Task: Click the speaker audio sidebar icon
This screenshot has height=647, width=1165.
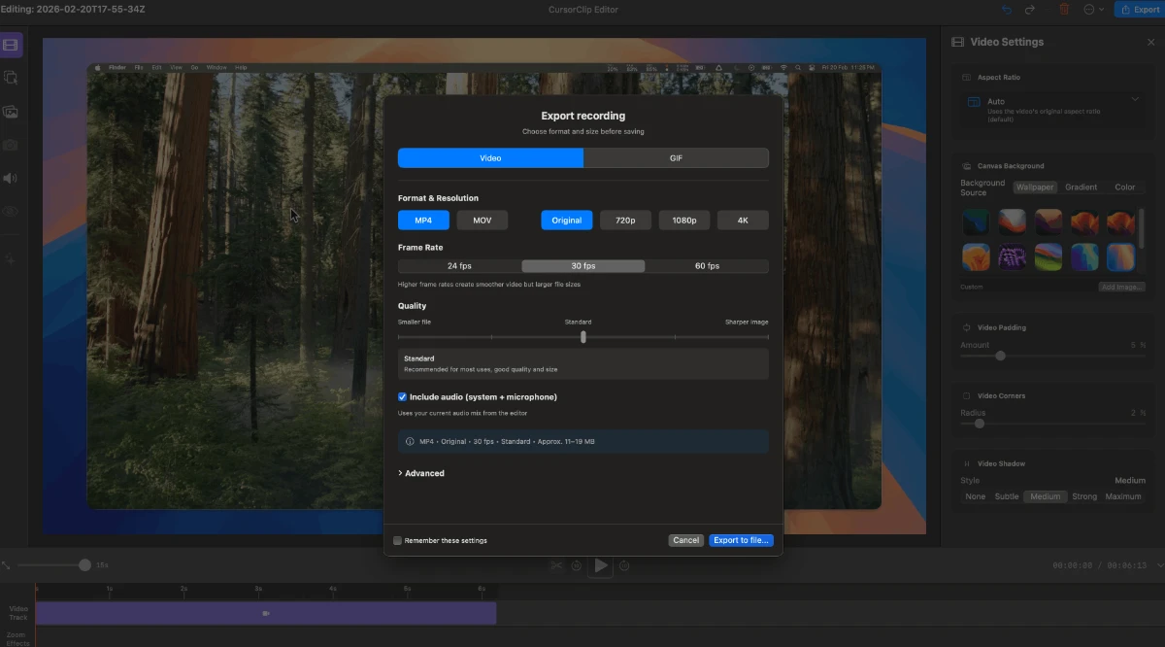Action: pyautogui.click(x=11, y=178)
